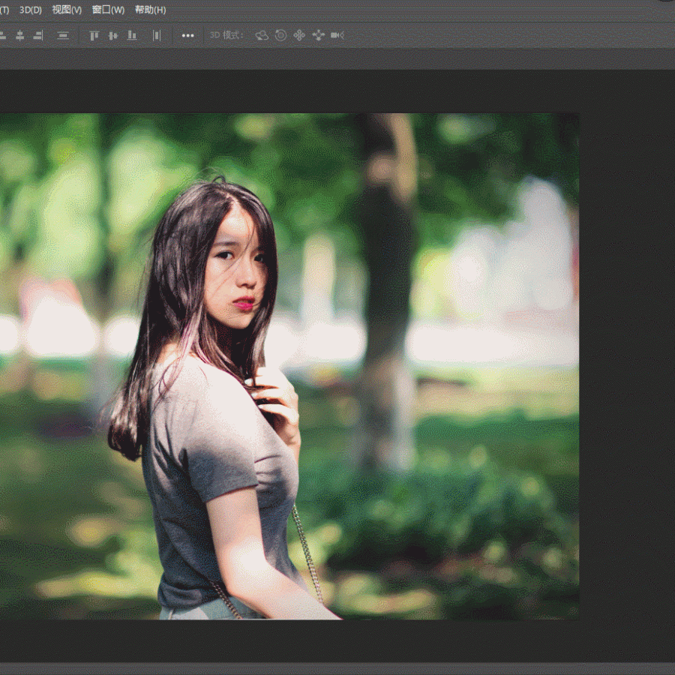675x675 pixels.
Task: Select the 3D pan mode icon
Action: 299,35
